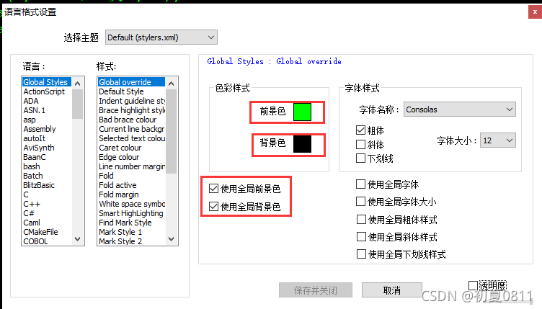Enable 使用全局下划线样式 checkbox

[361, 254]
